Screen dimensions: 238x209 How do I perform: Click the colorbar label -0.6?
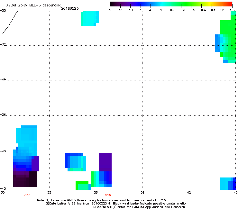point(181,10)
